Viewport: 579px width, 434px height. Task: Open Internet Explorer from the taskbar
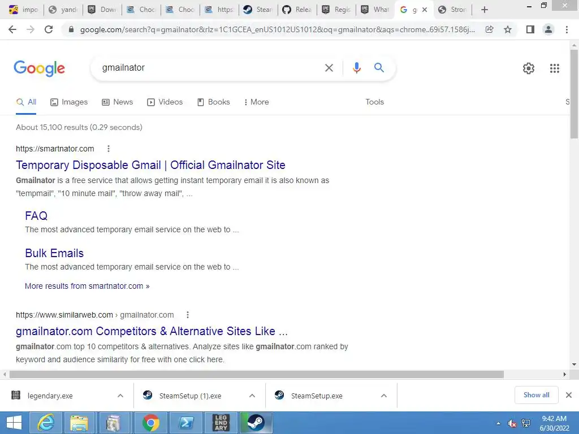[46, 423]
